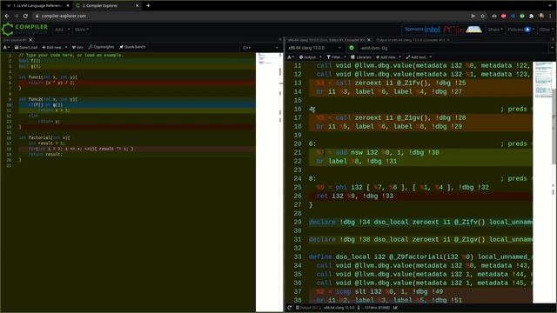
Task: Click the browser address bar
Action: [249, 16]
